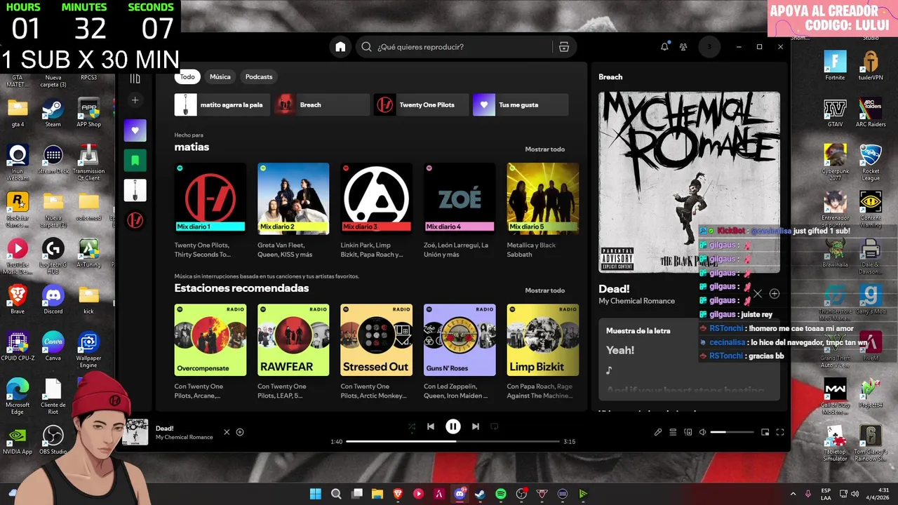Create a playlist with the plus icon
This screenshot has height=505, width=898.
(x=135, y=100)
